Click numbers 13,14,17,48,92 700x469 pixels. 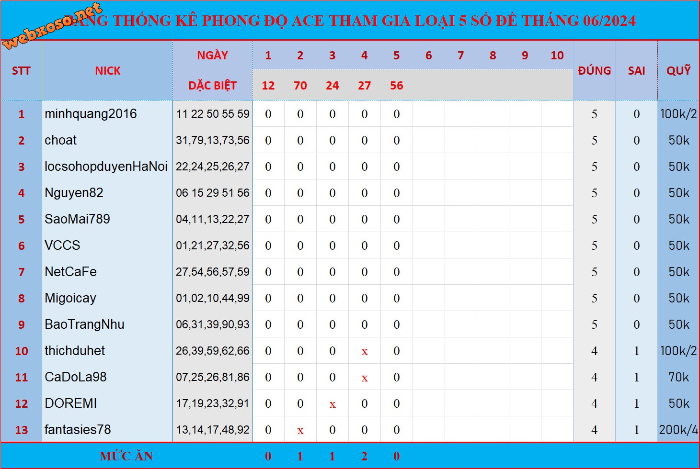click(213, 430)
